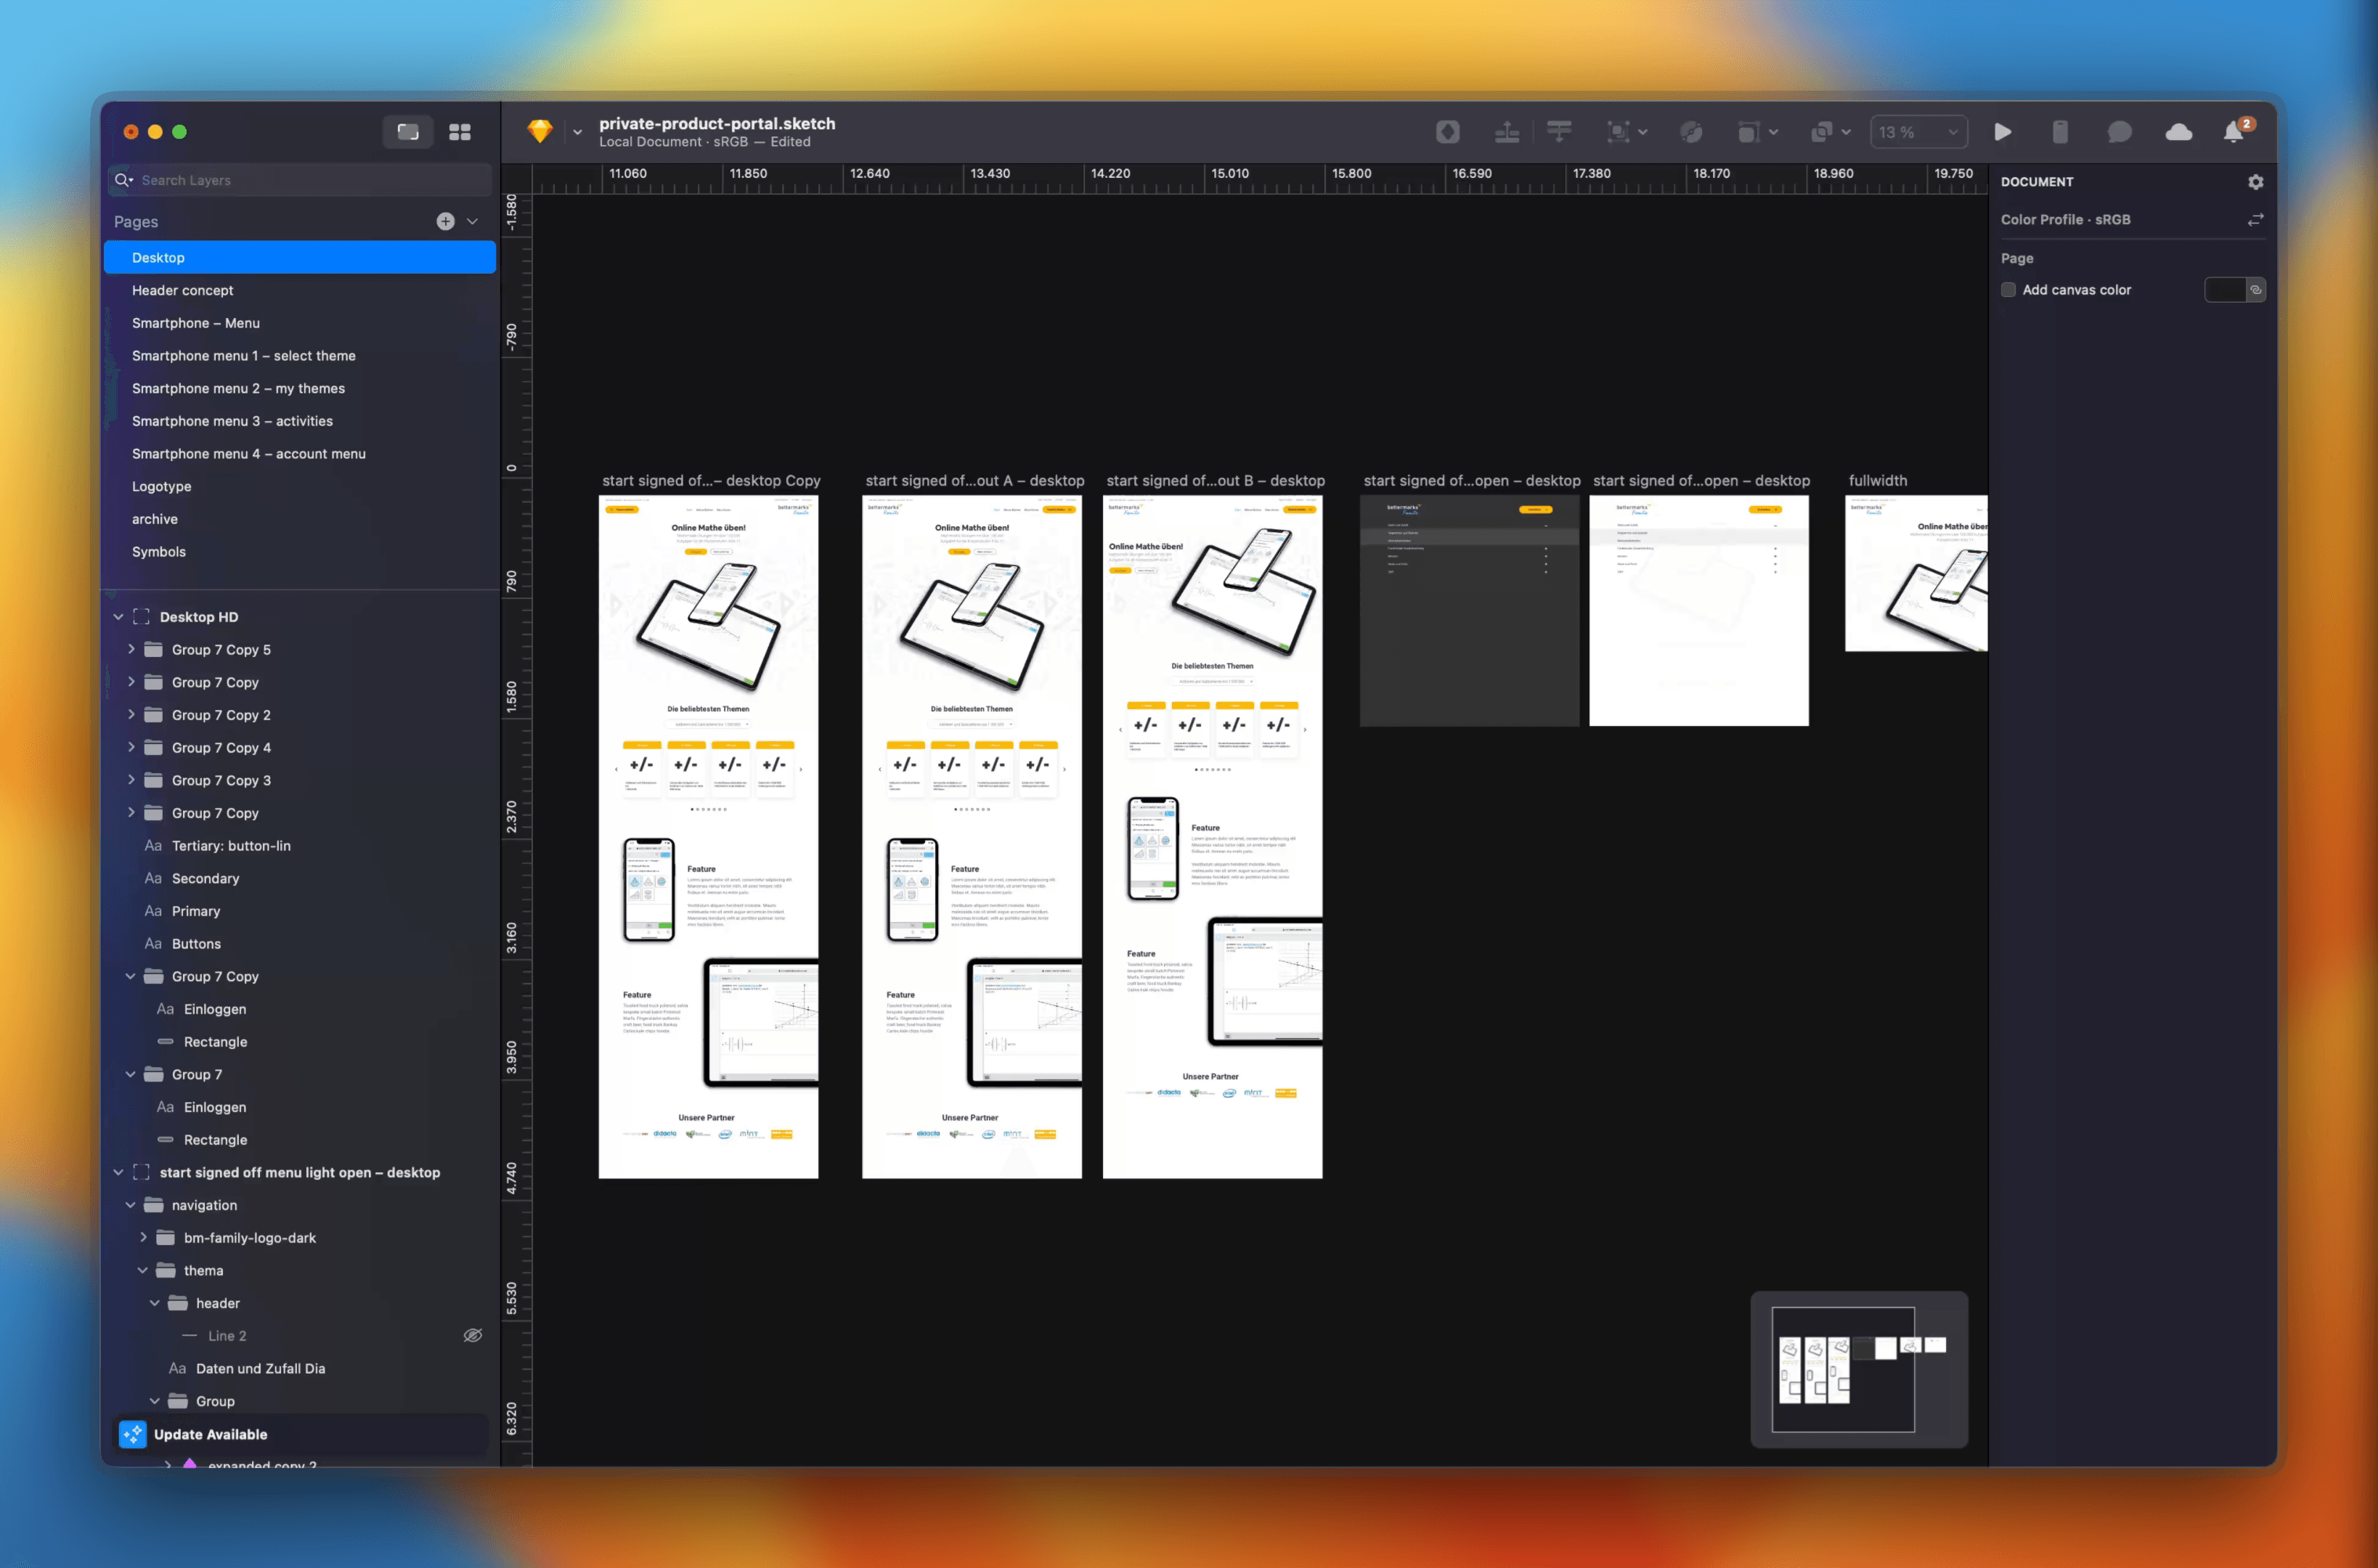Enable the Add canvas color checkbox
Screen dimensions: 2378x1568
coord(2008,290)
